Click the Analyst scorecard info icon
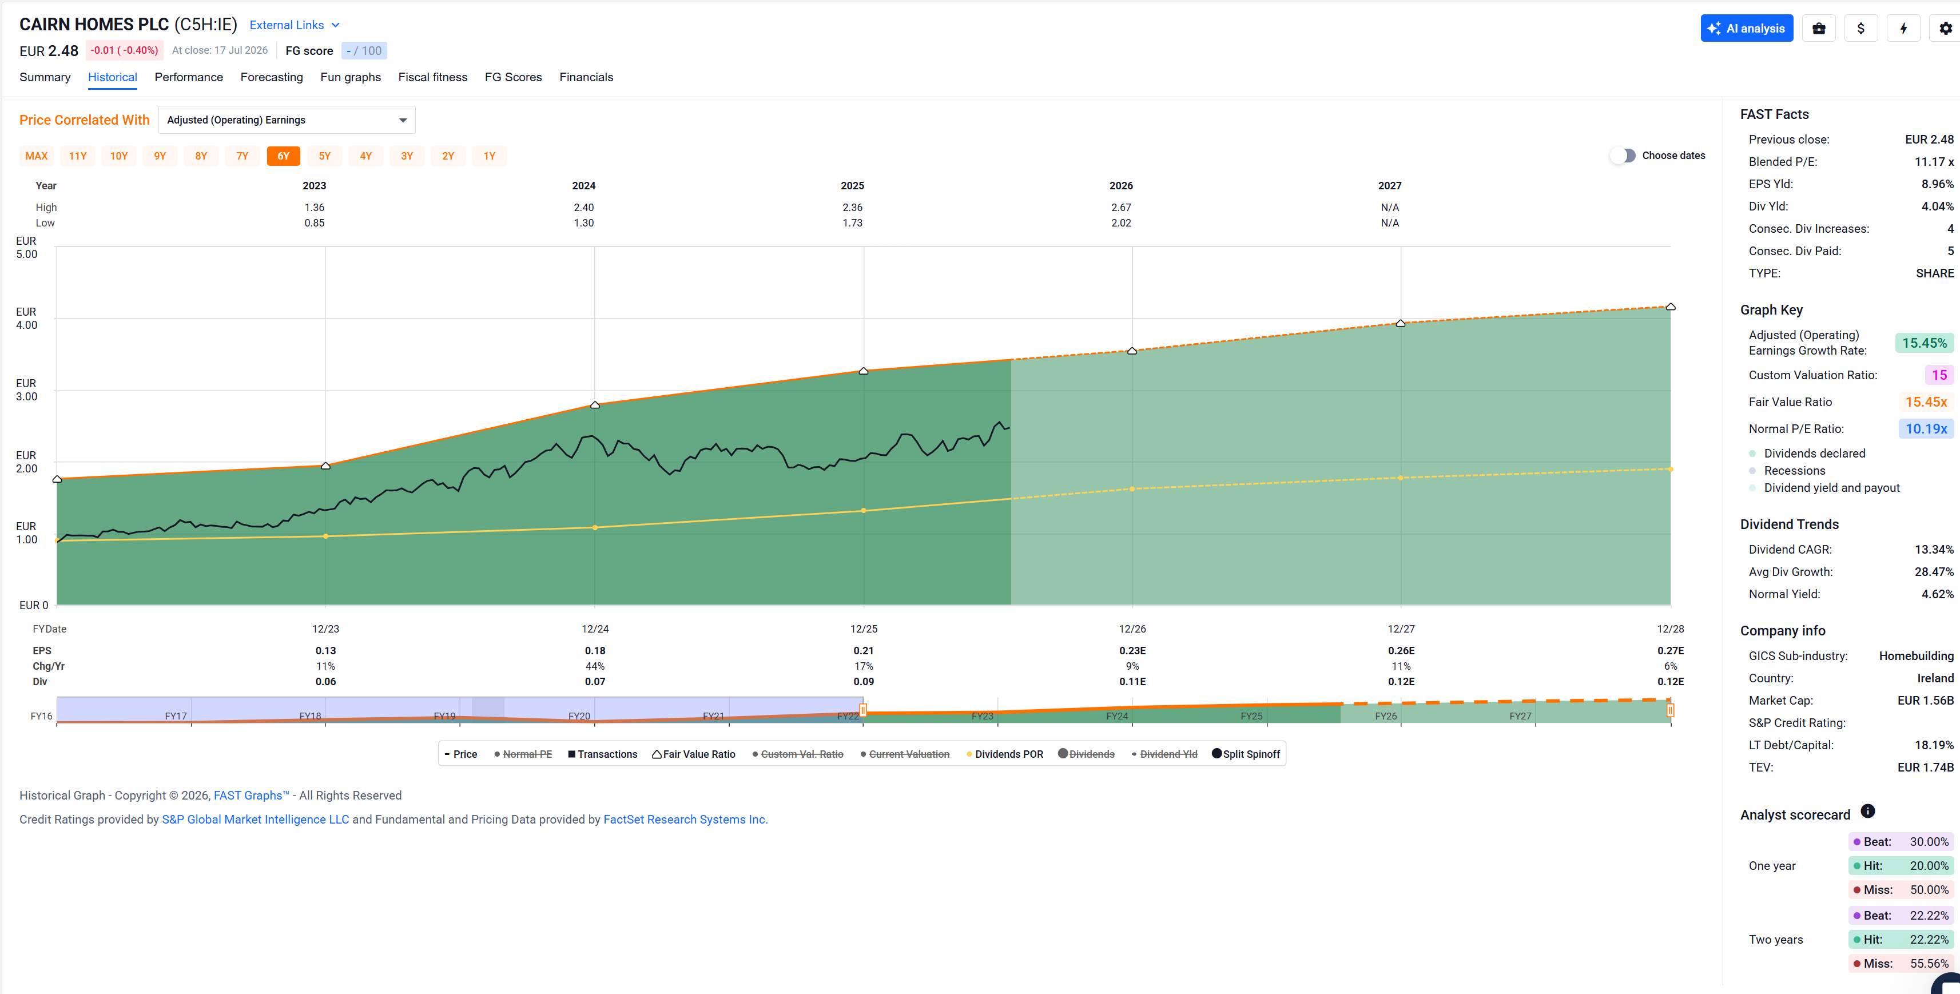The image size is (1960, 994). click(1868, 812)
